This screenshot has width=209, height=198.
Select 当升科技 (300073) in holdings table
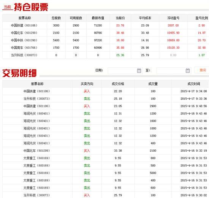[24, 55]
